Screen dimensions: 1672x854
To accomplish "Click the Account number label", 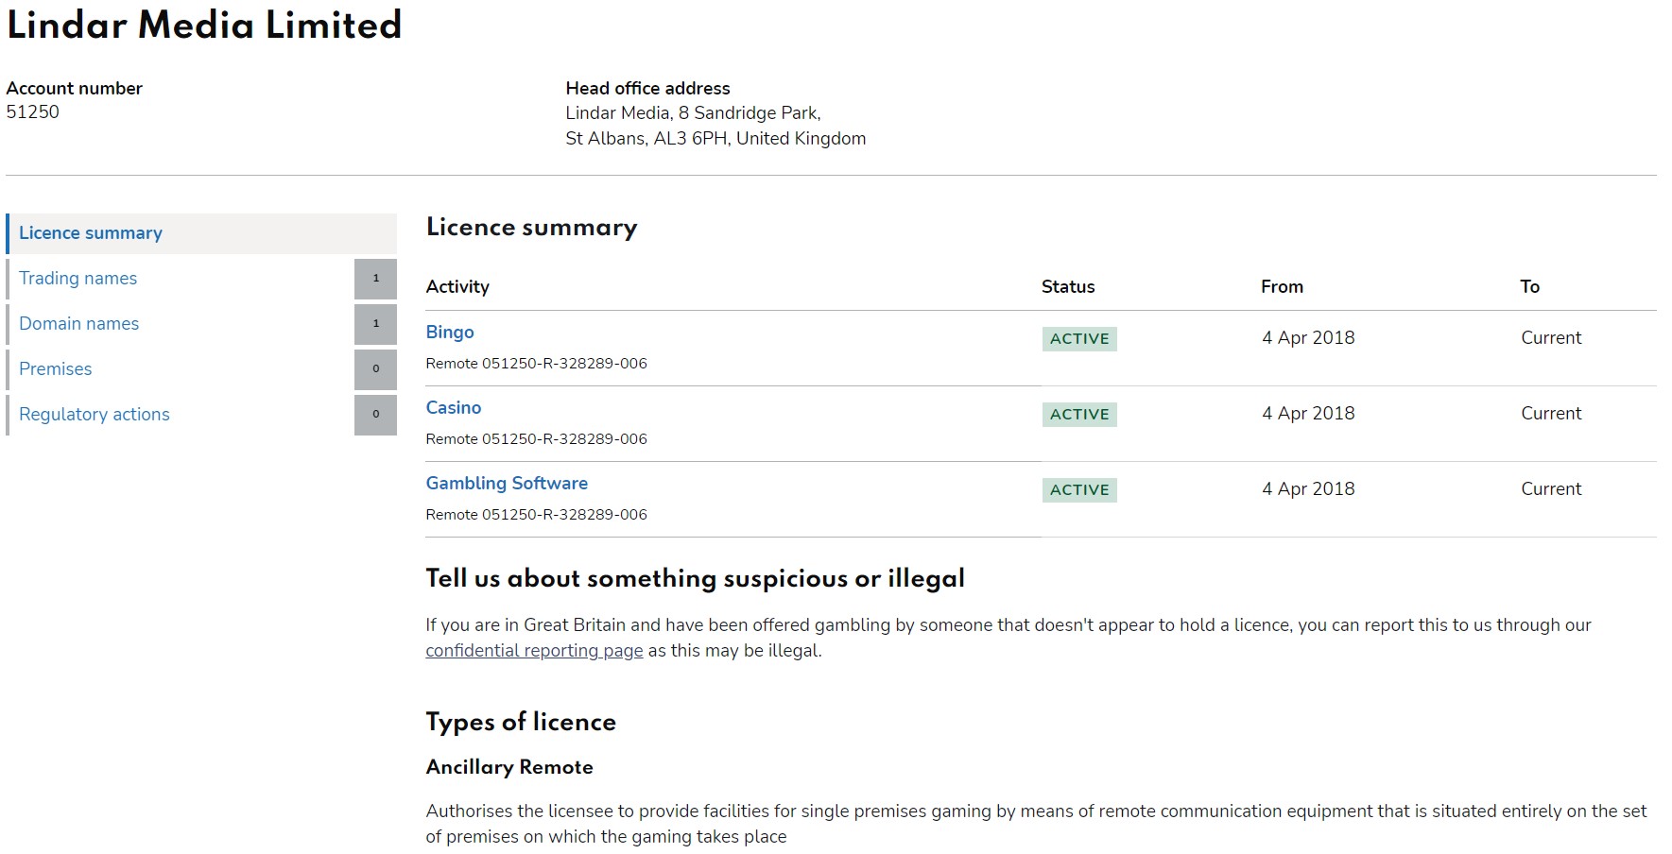I will click(x=74, y=89).
